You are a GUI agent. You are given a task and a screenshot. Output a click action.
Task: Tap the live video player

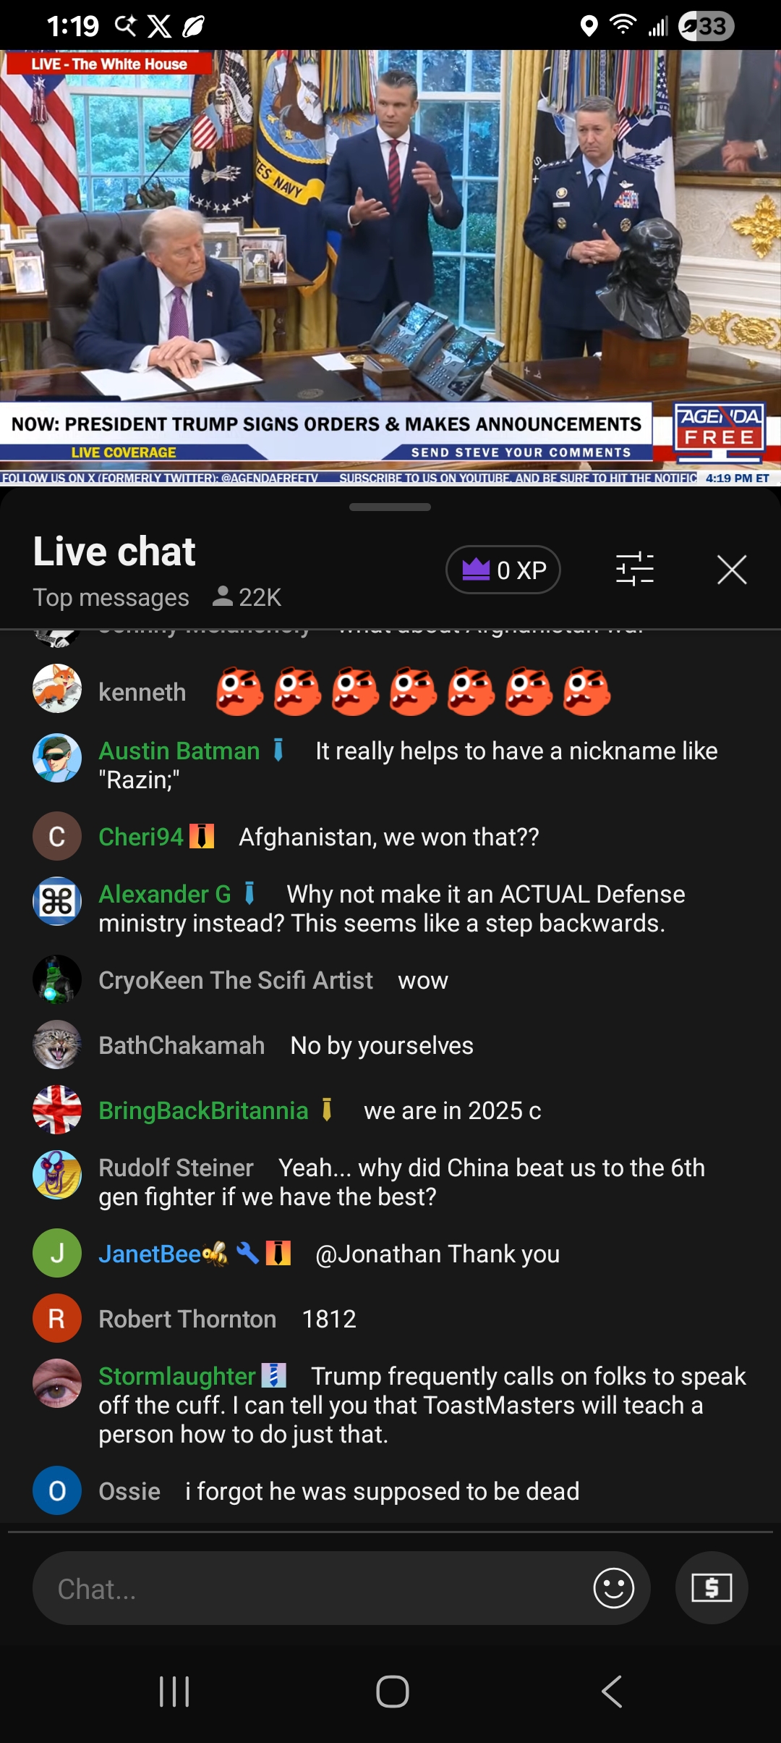(390, 267)
